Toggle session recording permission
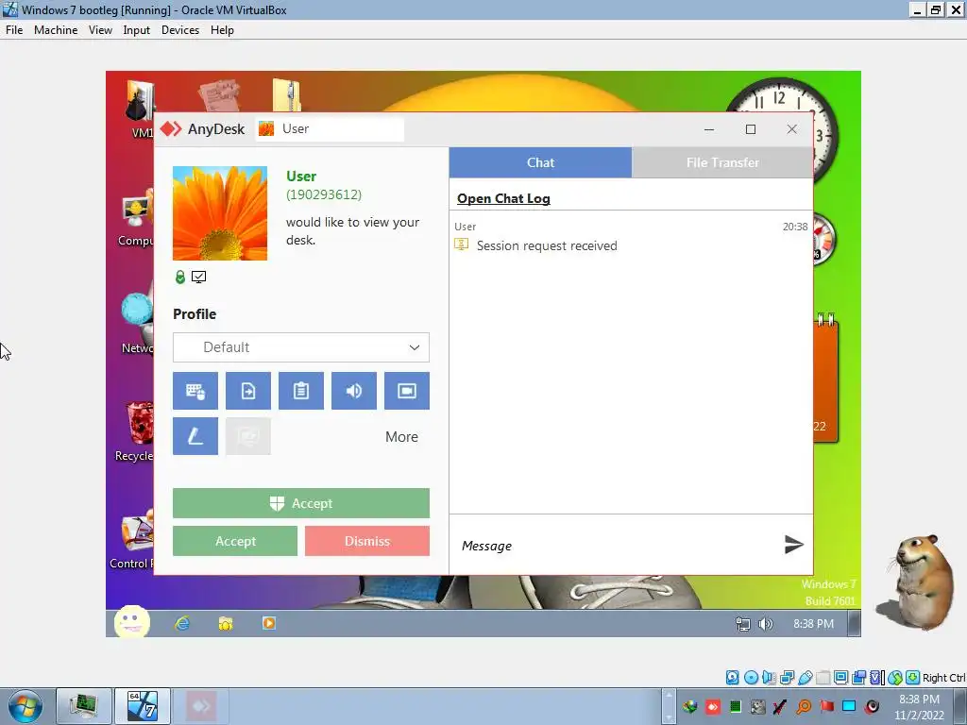The width and height of the screenshot is (967, 725). [407, 391]
